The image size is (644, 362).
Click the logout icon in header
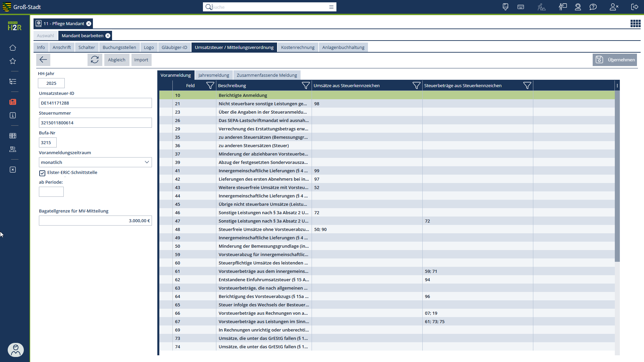click(x=635, y=7)
